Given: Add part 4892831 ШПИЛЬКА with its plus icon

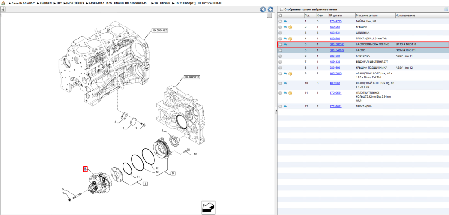Looking at the screenshot, I should point(280,33).
